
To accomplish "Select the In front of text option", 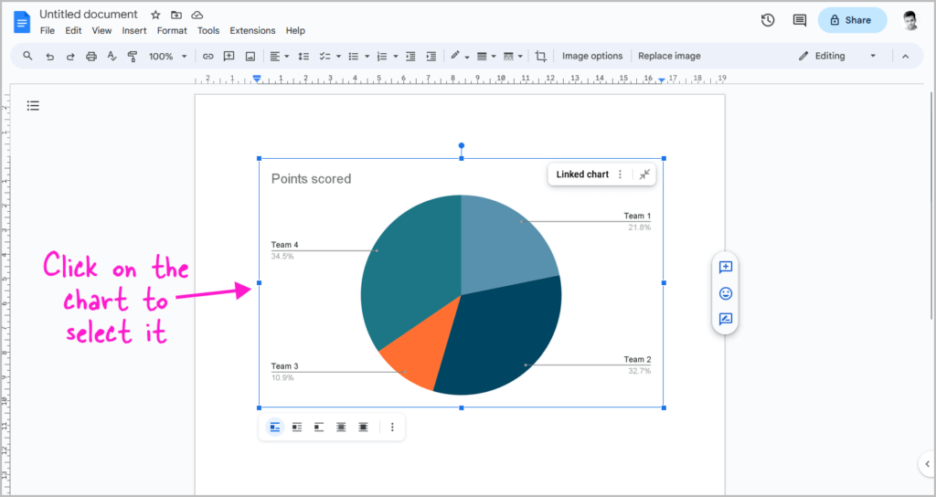I will 363,428.
